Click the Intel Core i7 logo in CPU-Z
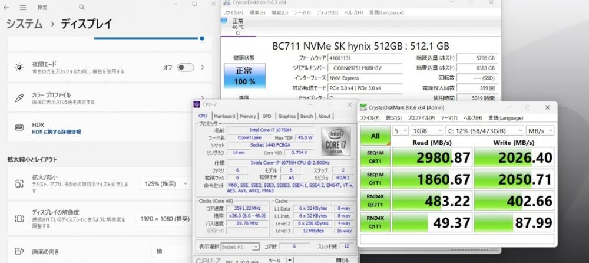This screenshot has height=263, width=589. click(x=336, y=141)
